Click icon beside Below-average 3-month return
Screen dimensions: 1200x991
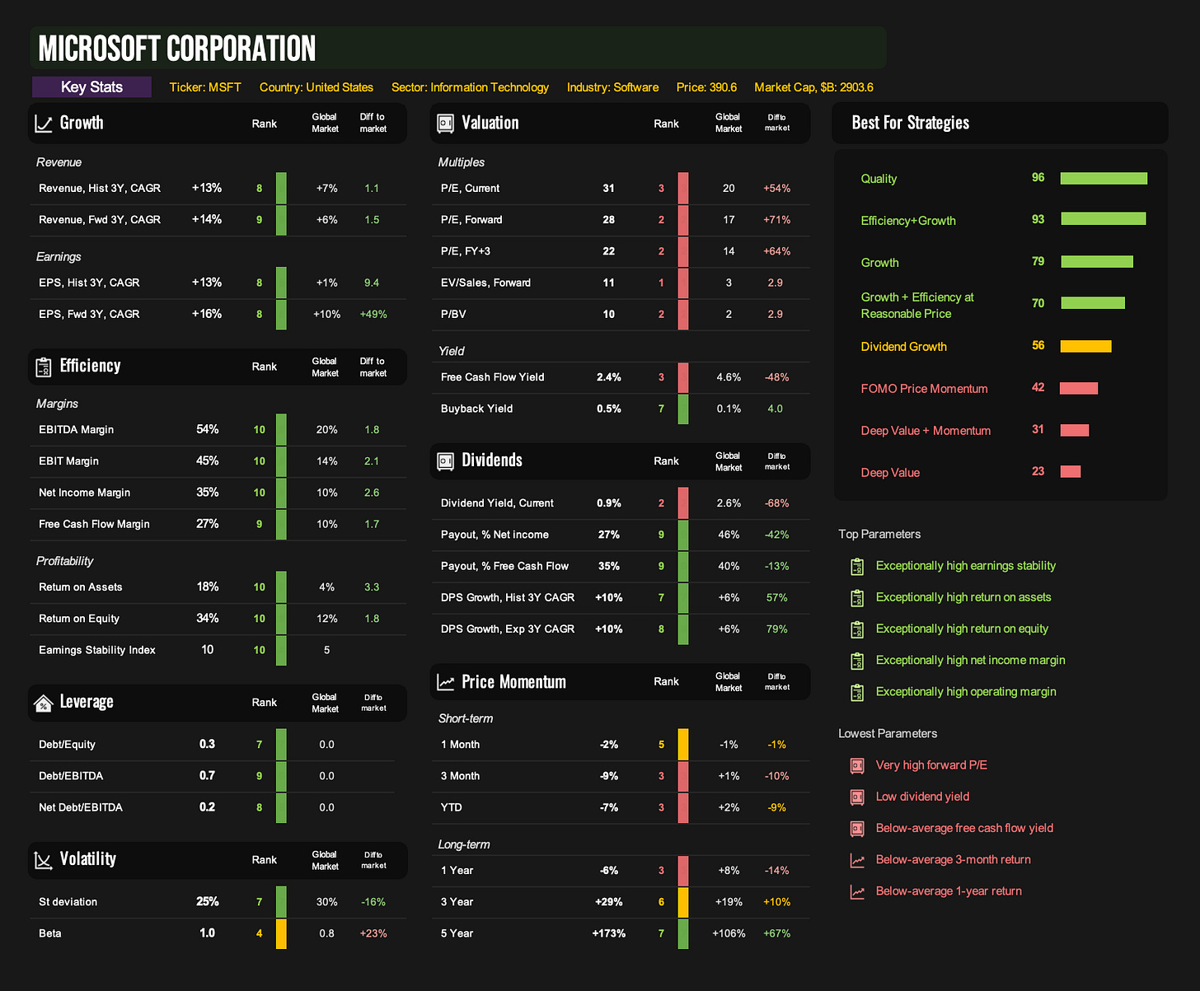857,861
